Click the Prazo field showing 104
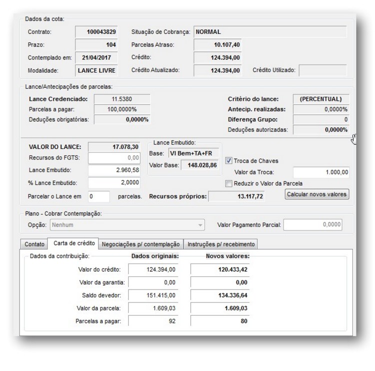 (x=96, y=45)
